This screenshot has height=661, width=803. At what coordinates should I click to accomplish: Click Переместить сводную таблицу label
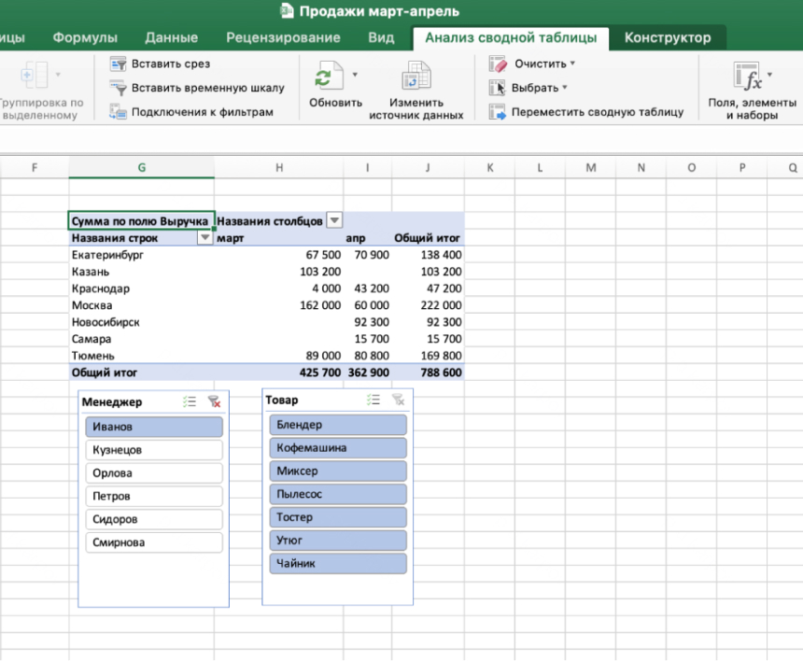coord(598,112)
